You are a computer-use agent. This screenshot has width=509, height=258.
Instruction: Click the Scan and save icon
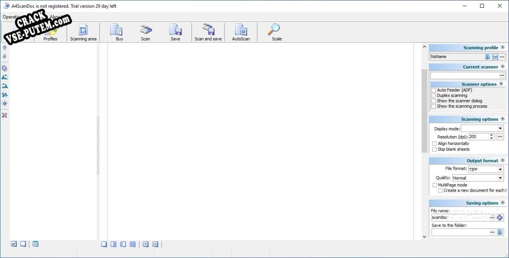208,32
